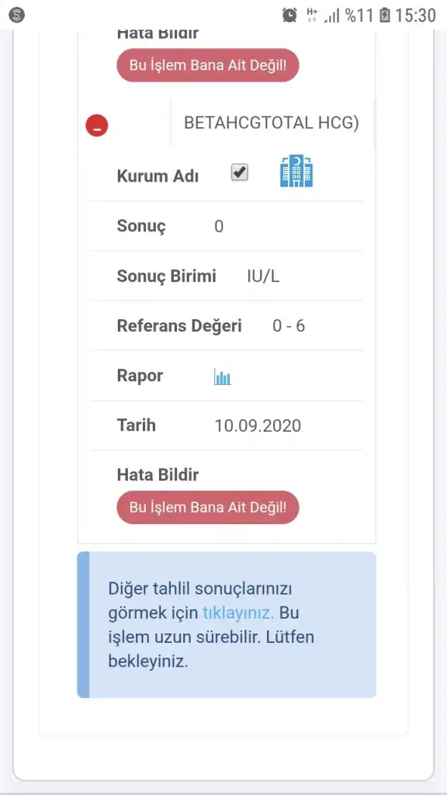The height and width of the screenshot is (795, 447).
Task: Open the 'tıklayınız.' link for other results
Action: 238,613
